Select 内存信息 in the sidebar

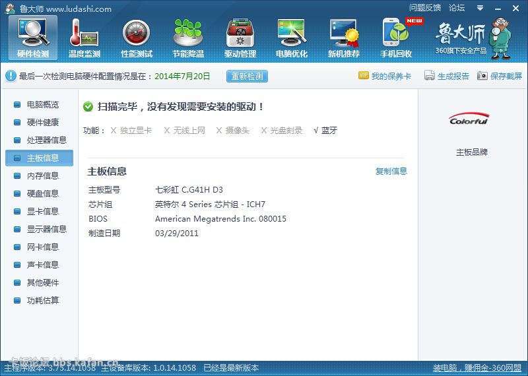pyautogui.click(x=39, y=175)
